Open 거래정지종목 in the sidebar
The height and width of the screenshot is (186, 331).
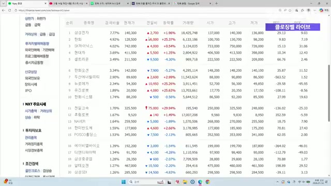tap(34, 144)
